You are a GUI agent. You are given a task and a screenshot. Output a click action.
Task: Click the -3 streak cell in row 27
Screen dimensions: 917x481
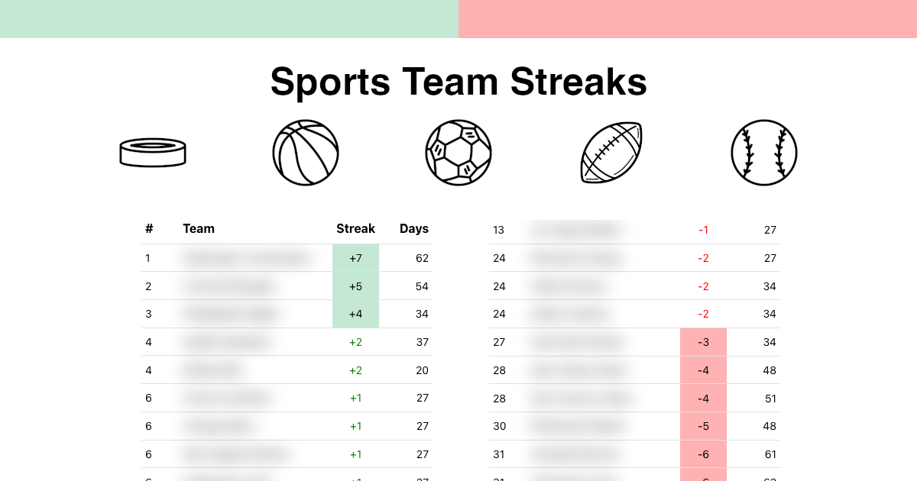point(703,342)
